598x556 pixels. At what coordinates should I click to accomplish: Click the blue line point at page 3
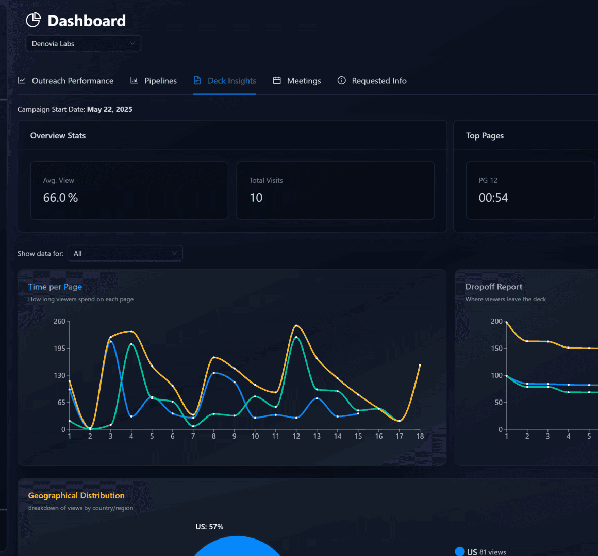click(111, 342)
